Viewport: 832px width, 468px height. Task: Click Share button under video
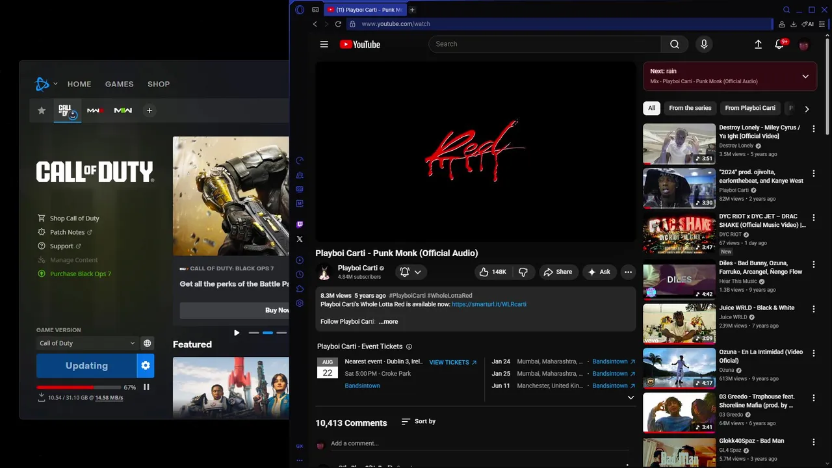point(558,272)
